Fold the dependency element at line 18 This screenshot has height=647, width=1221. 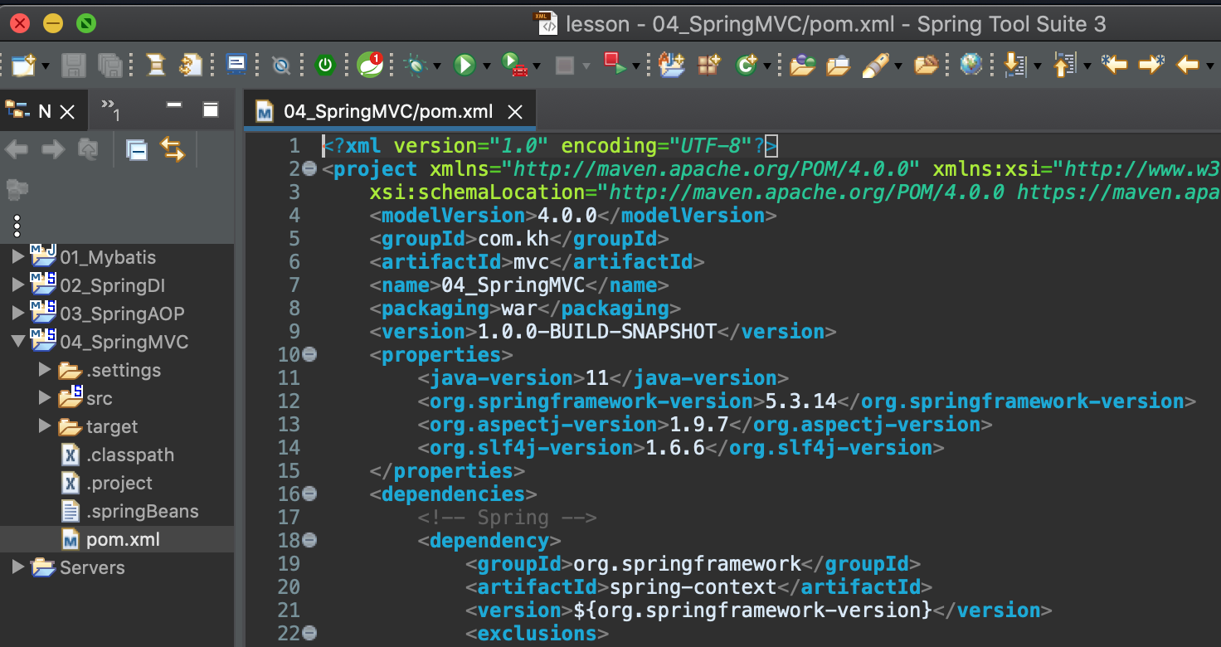point(310,541)
